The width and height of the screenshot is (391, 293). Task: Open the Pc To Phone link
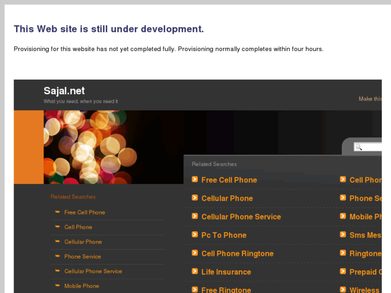point(224,235)
